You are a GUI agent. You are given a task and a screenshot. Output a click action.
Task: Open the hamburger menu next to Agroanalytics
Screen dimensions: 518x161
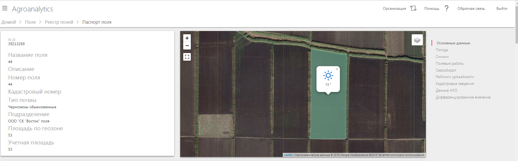[5, 8]
